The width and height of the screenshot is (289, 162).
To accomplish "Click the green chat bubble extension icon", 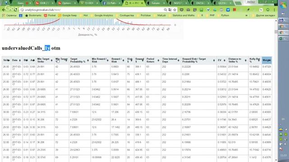I will coord(268,10).
